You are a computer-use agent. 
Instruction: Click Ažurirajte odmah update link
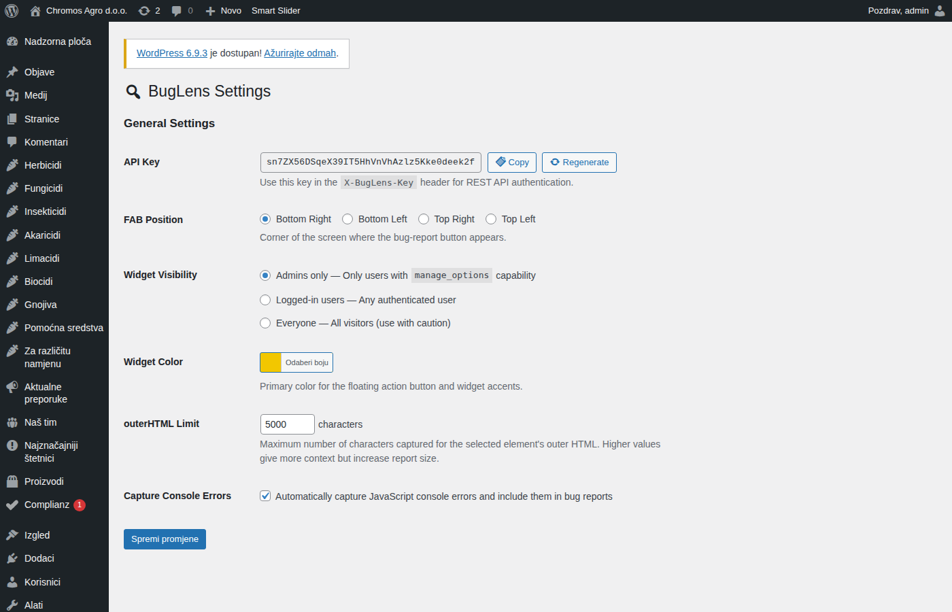pyautogui.click(x=300, y=53)
